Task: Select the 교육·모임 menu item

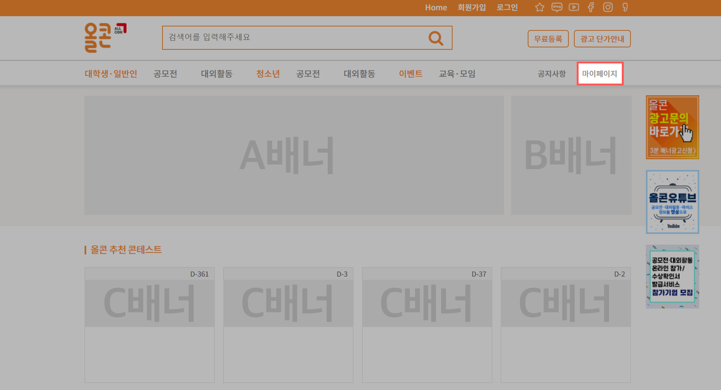Action: coord(457,73)
